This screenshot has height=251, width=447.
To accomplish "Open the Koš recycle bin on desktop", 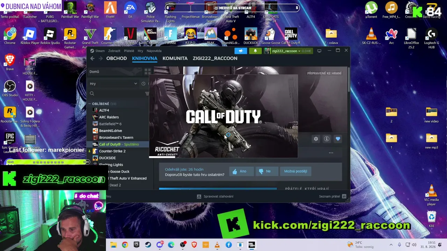I will pyautogui.click(x=432, y=219).
